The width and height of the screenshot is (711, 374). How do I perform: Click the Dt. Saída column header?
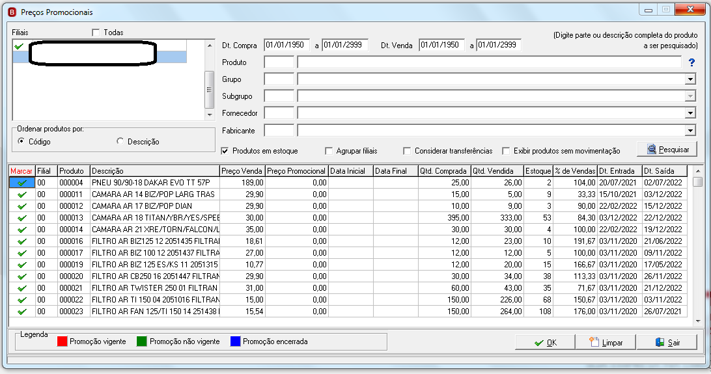tap(665, 170)
